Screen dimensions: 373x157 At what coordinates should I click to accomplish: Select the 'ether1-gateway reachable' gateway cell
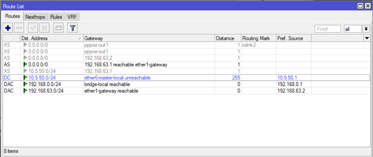149,91
